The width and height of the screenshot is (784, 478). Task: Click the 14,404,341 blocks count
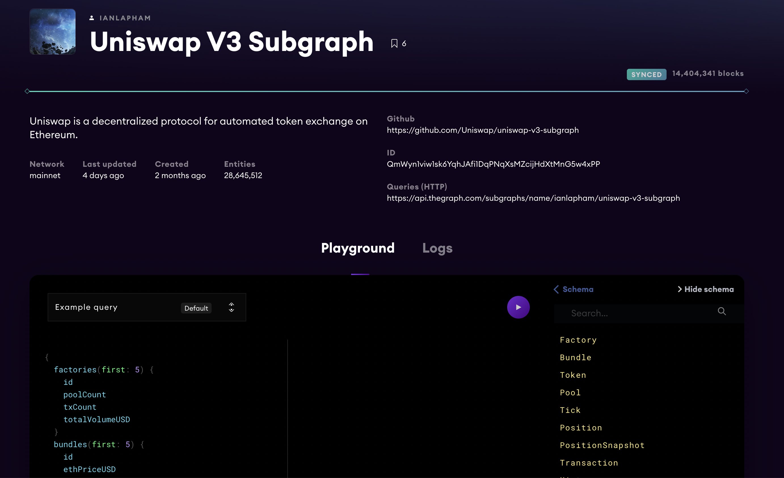coord(708,74)
